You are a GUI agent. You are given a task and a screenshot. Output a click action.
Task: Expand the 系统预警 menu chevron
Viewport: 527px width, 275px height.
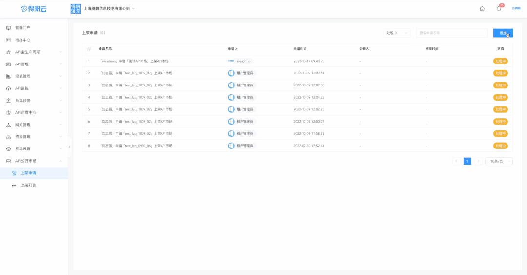(x=61, y=101)
